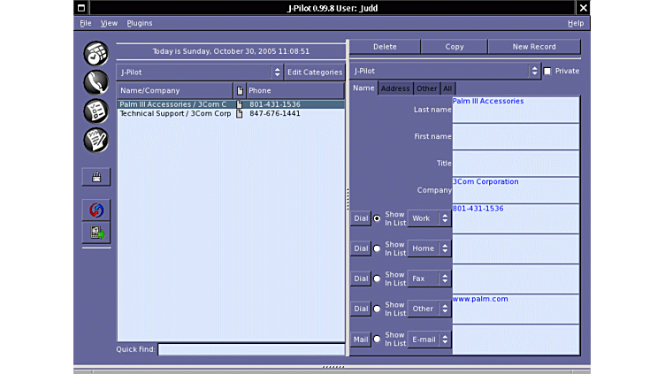Open the Fax phone type dropdown
Screen dimensions: 665x374
point(429,279)
